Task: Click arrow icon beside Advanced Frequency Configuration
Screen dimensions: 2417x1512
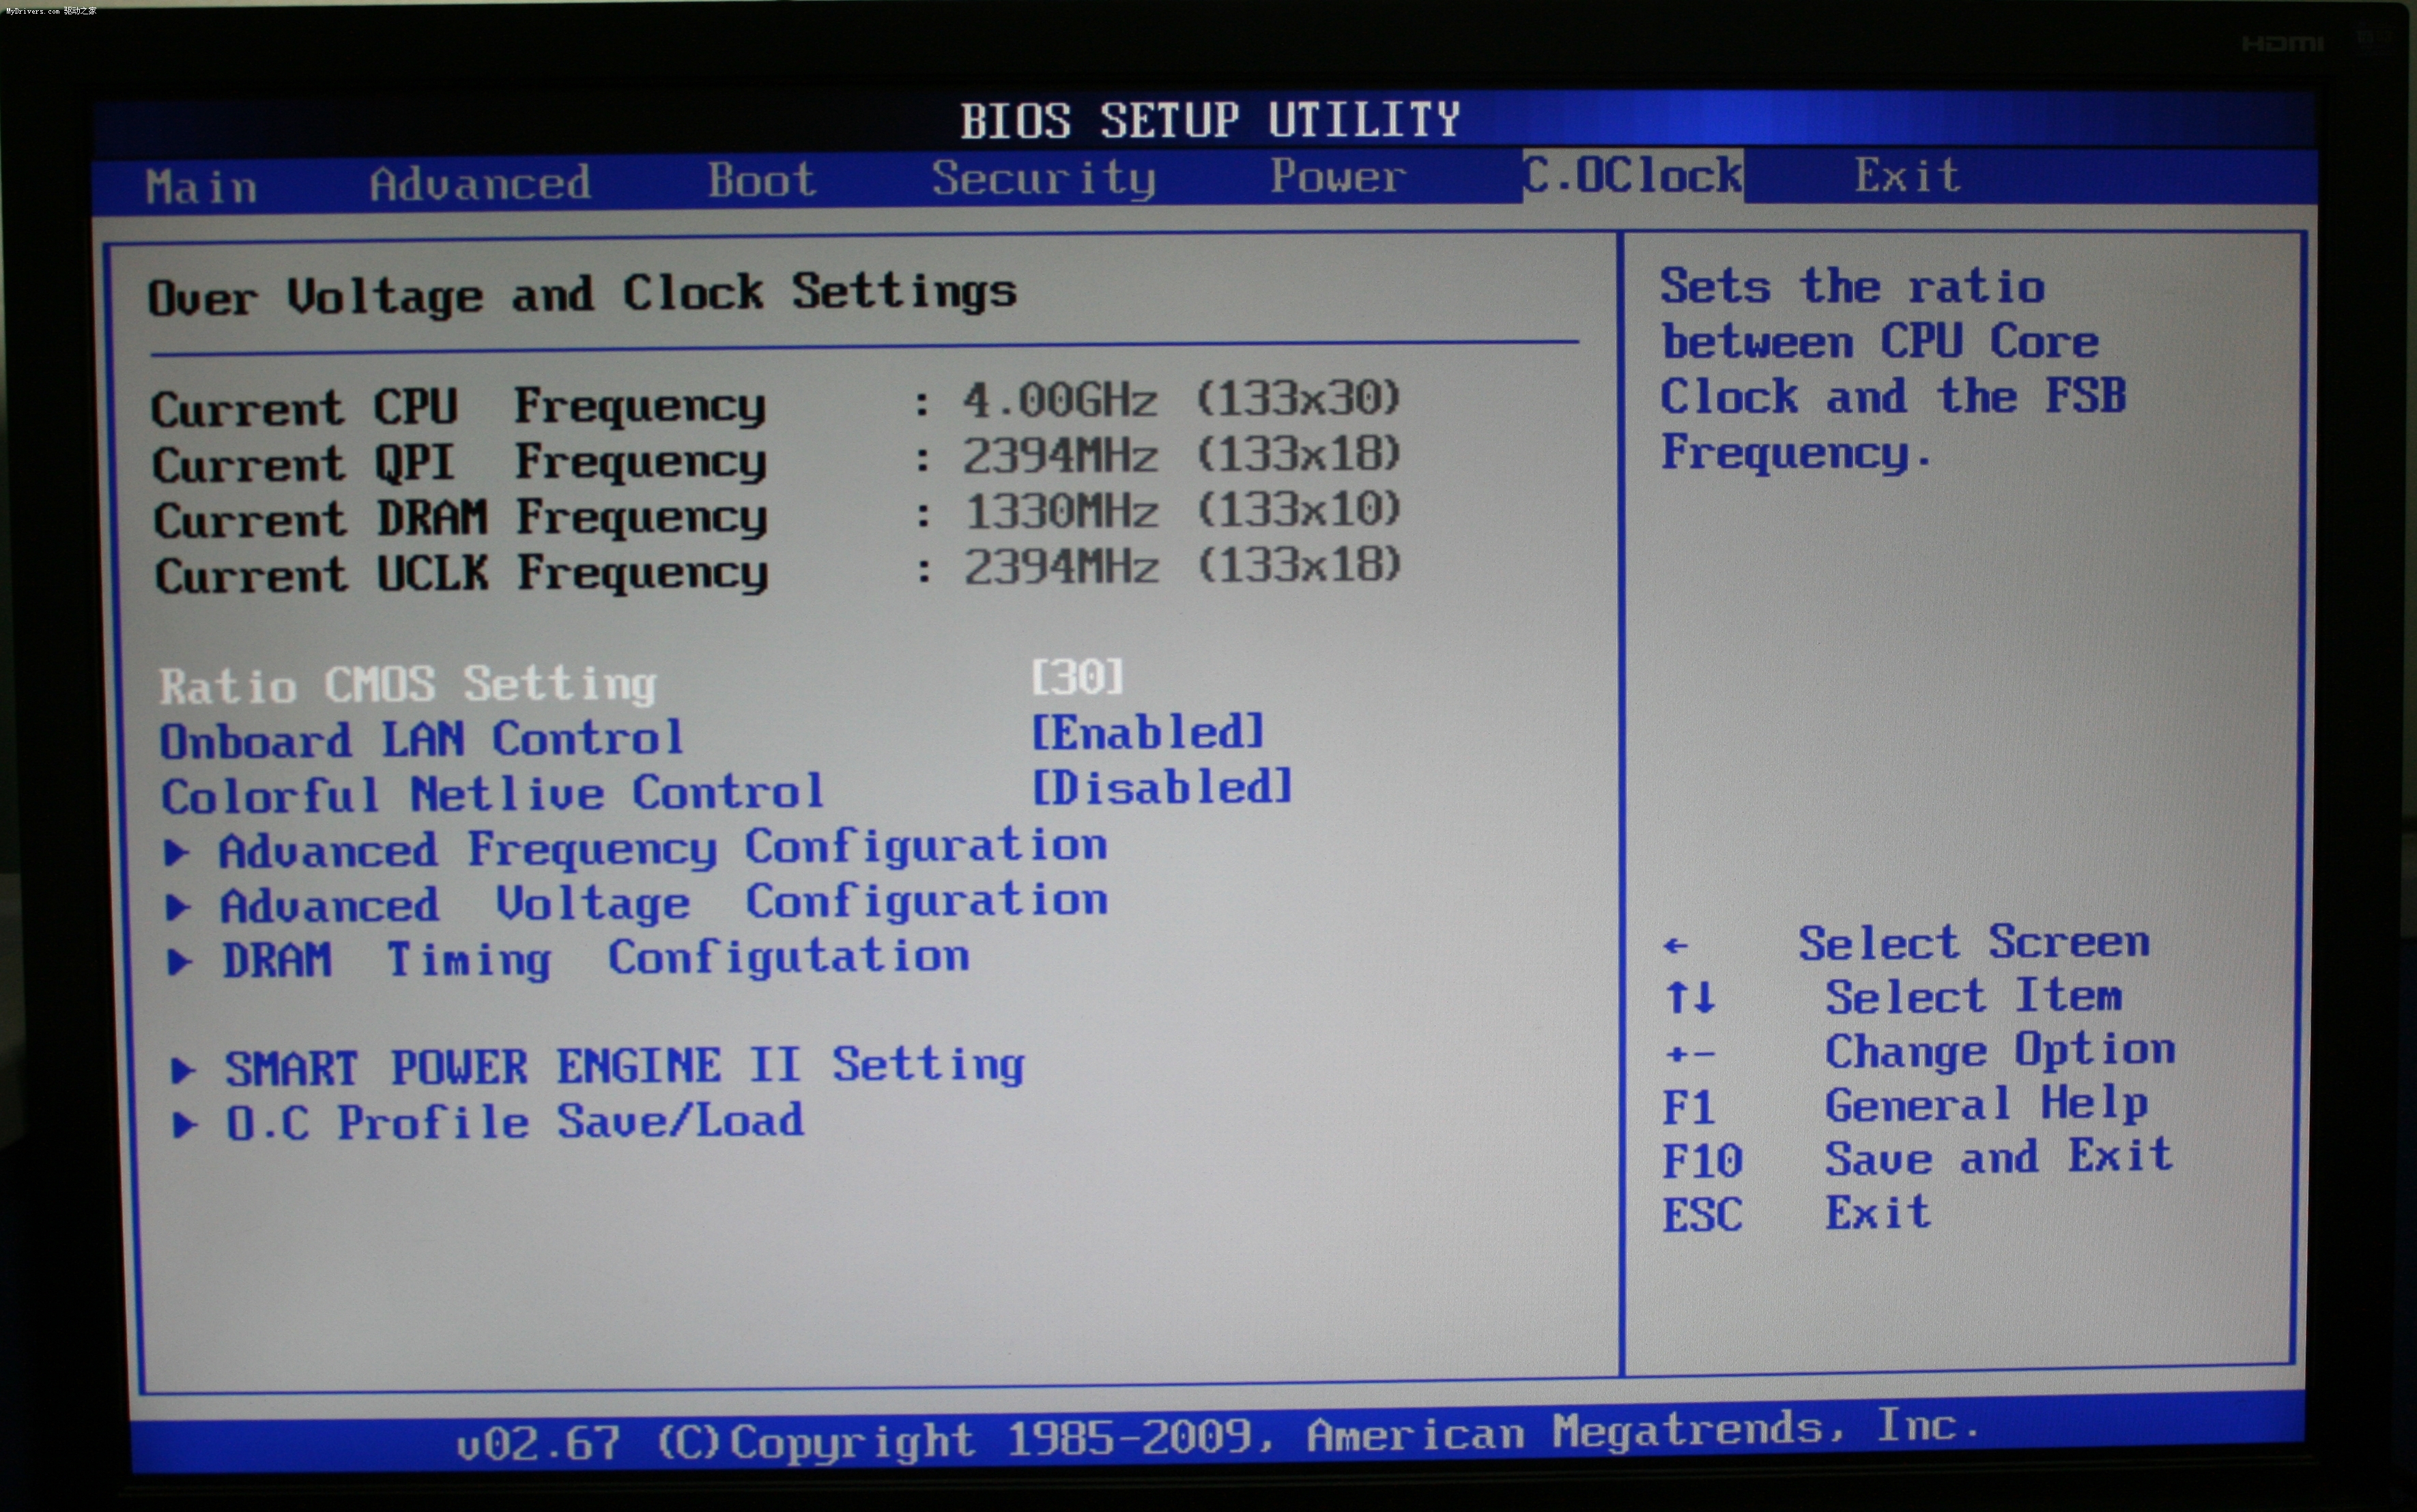Action: pyautogui.click(x=177, y=852)
